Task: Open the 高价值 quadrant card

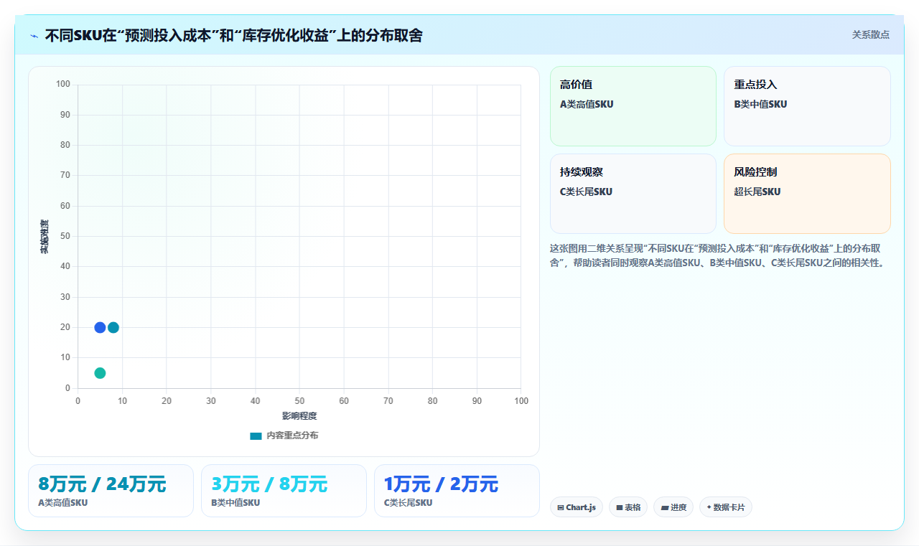Action: pos(633,106)
